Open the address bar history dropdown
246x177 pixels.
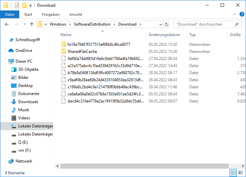point(161,24)
